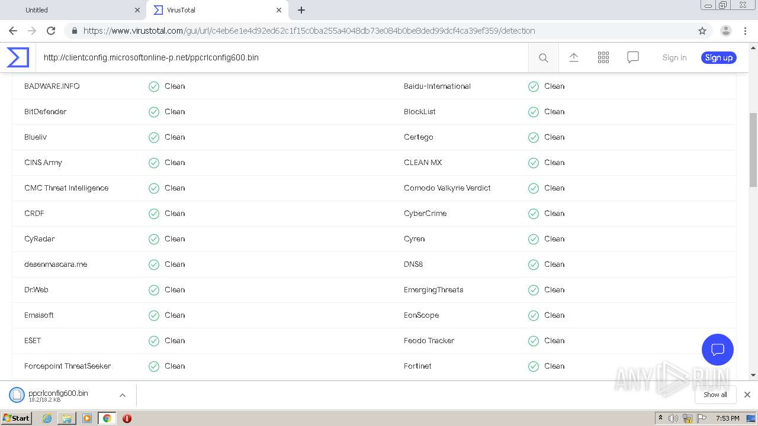
Task: Click the browser forward arrow
Action: point(32,31)
